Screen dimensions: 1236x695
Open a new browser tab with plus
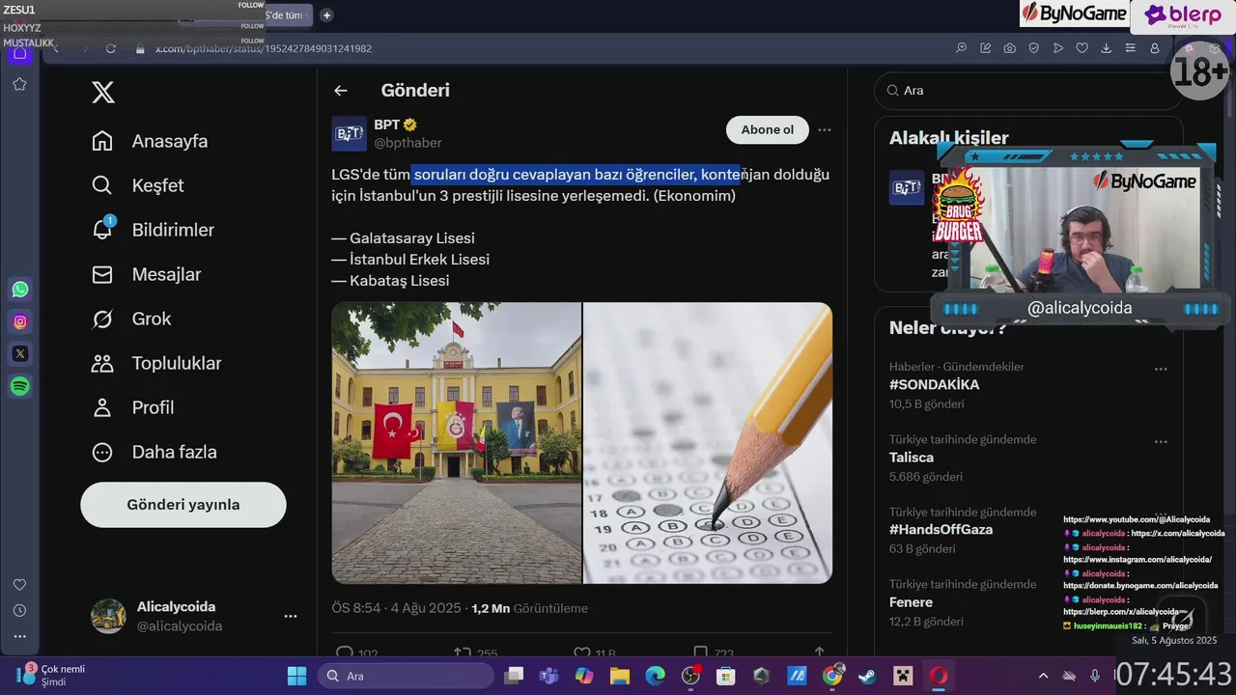click(326, 14)
